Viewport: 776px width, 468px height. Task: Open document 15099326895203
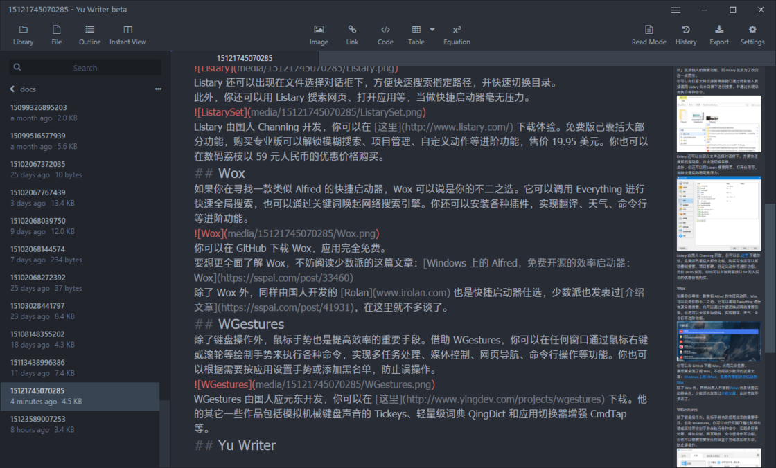tap(80, 113)
